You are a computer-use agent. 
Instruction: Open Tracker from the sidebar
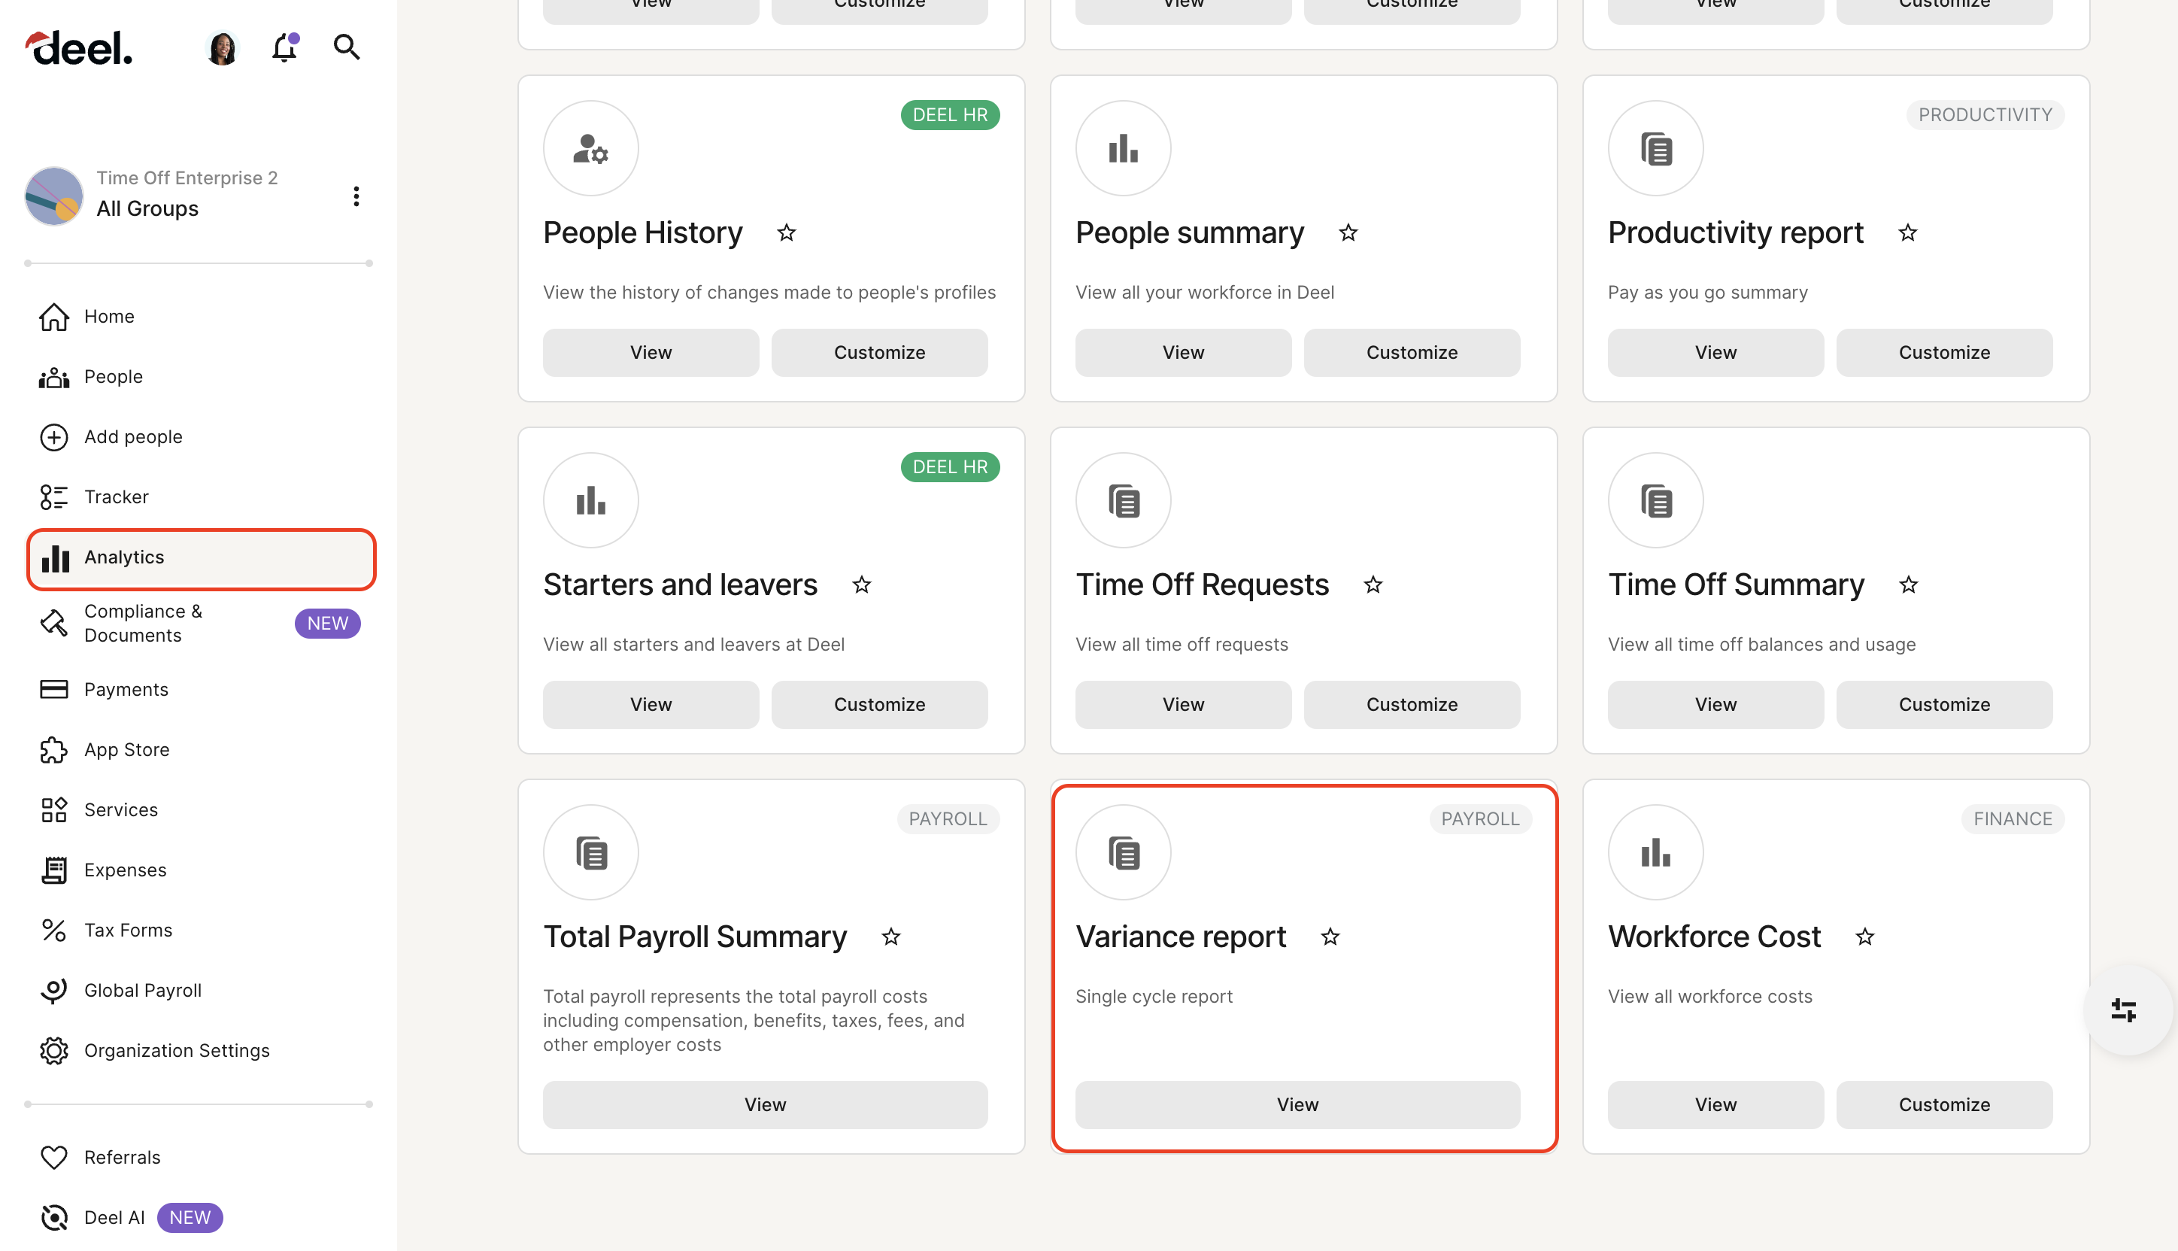pos(115,496)
